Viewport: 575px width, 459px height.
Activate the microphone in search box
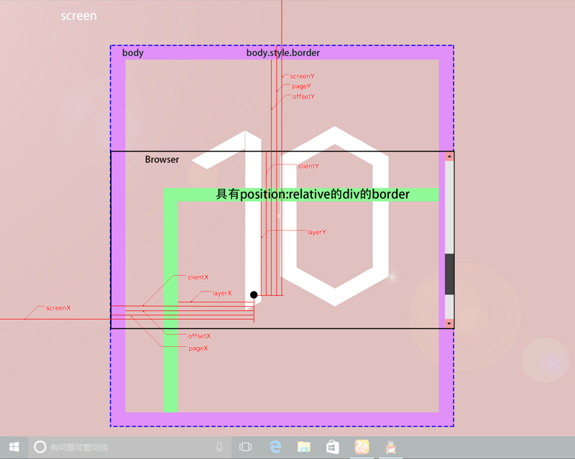coord(219,447)
